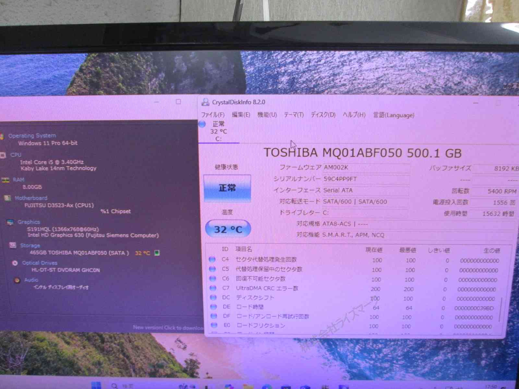
Task: Open the 機能(U) menu
Action: click(267, 115)
